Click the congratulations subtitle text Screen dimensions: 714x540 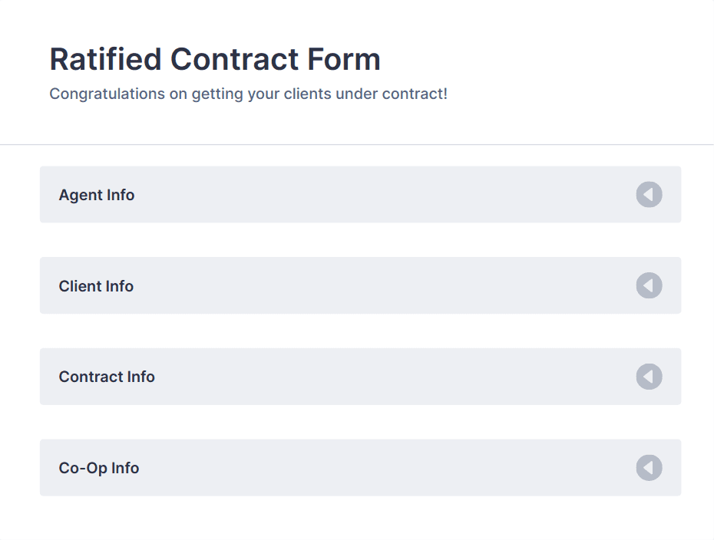[x=248, y=94]
